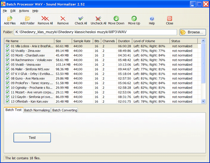
Task: Click status bar text 'The list contains 18 files.'
Action: (x=23, y=158)
